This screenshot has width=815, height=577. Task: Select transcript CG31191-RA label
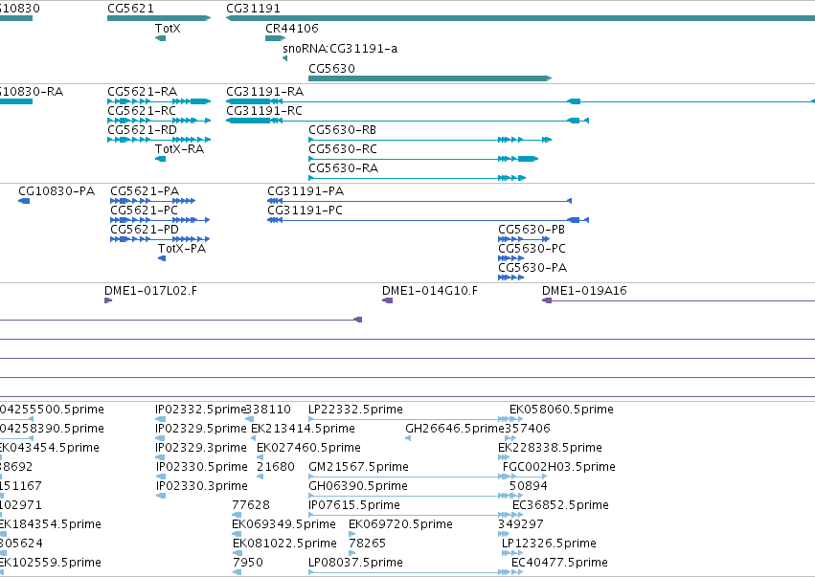[x=265, y=92]
